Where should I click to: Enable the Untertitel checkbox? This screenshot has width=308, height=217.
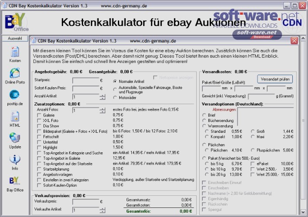coord(39,142)
